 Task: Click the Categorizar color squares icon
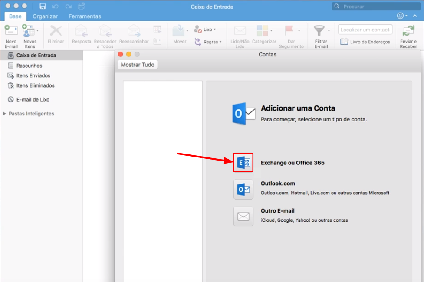pyautogui.click(x=262, y=30)
